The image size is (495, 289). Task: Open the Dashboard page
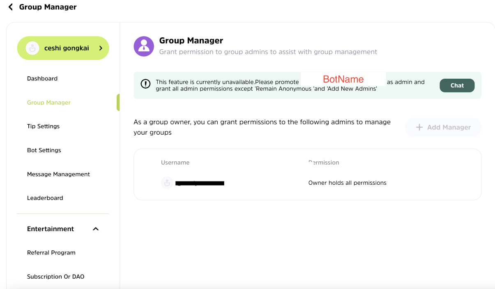tap(42, 78)
